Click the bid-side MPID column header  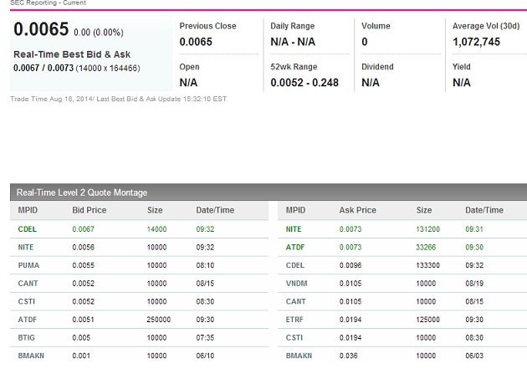28,210
